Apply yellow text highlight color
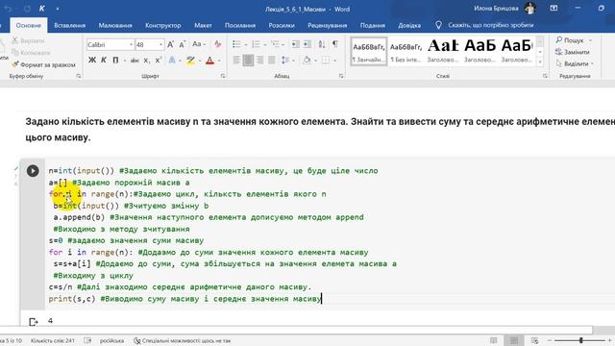This screenshot has height=346, width=615. (x=190, y=61)
